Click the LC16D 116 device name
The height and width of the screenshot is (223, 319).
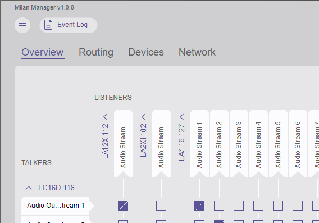point(56,188)
